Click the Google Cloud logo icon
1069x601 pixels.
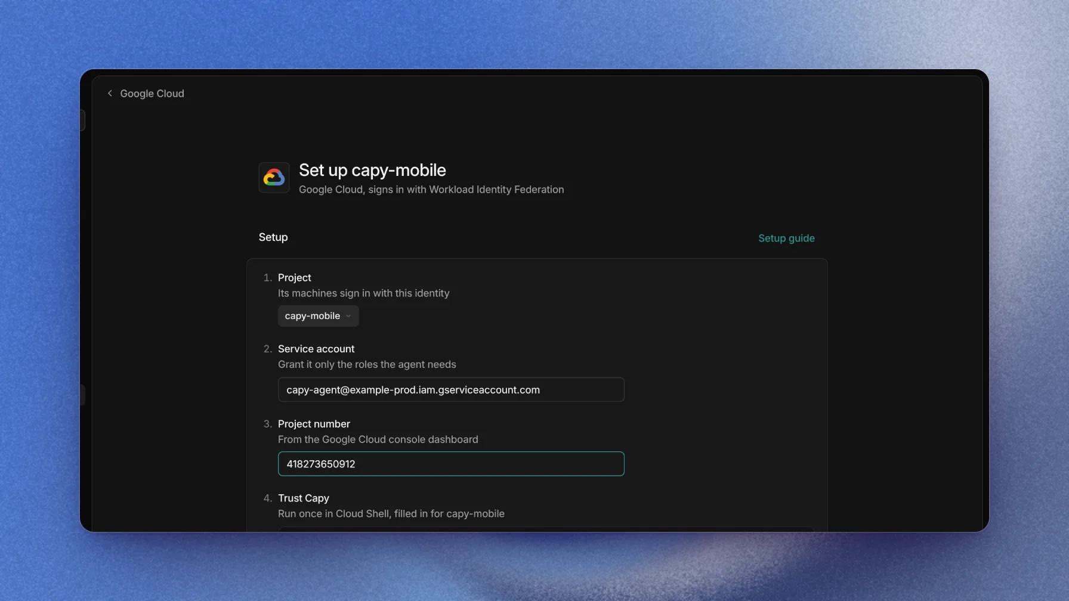click(x=274, y=178)
